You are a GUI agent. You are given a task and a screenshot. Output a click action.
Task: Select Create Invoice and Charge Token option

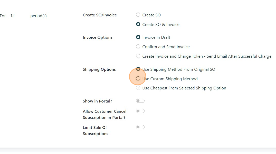point(138,56)
